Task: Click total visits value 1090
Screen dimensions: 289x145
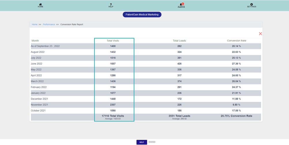Action: click(x=113, y=111)
